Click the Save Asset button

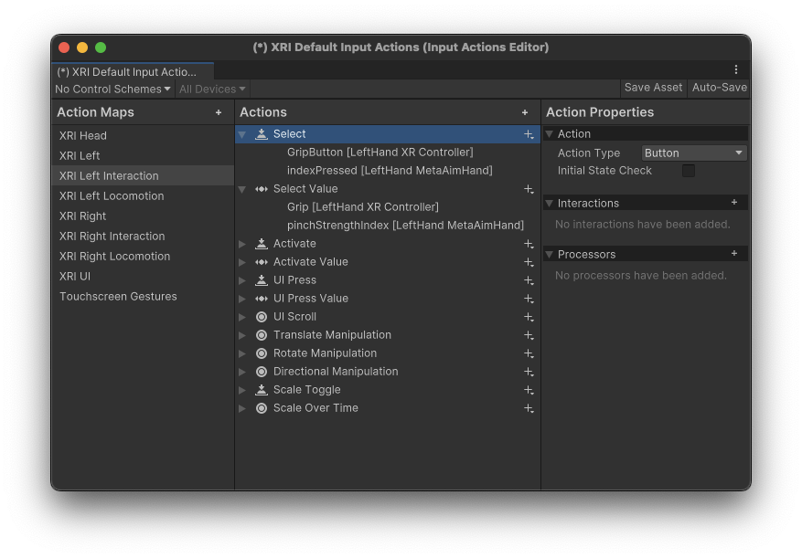tap(653, 88)
